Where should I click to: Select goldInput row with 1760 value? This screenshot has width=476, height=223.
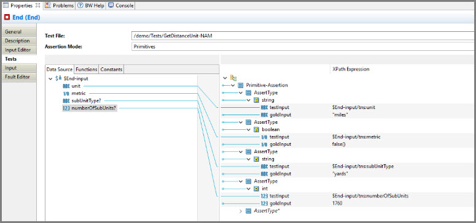click(x=280, y=203)
